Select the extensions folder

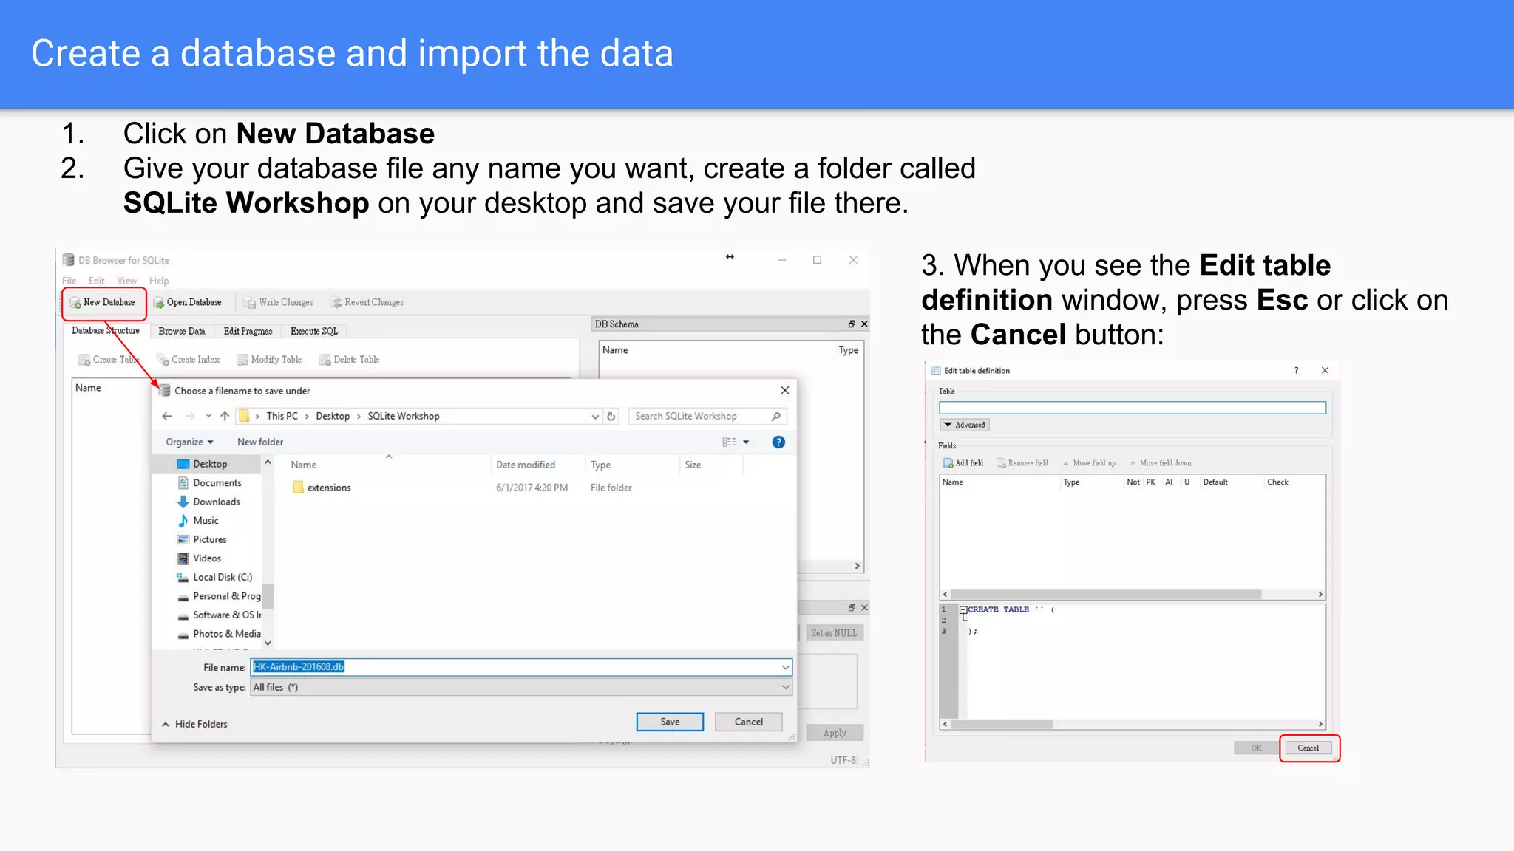click(x=322, y=488)
